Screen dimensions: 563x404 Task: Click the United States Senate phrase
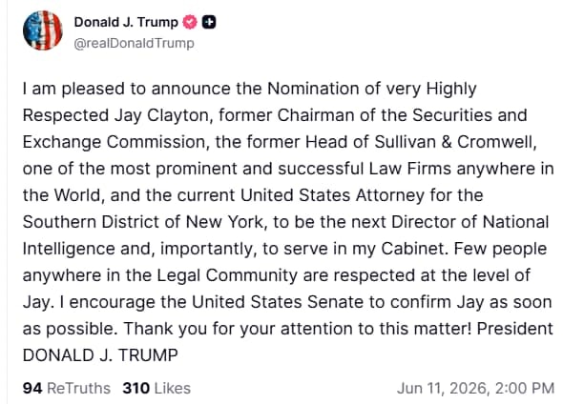(277, 302)
